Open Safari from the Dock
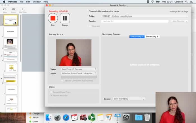 click(66, 117)
